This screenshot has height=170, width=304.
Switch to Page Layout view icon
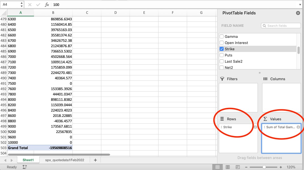[x=227, y=167]
